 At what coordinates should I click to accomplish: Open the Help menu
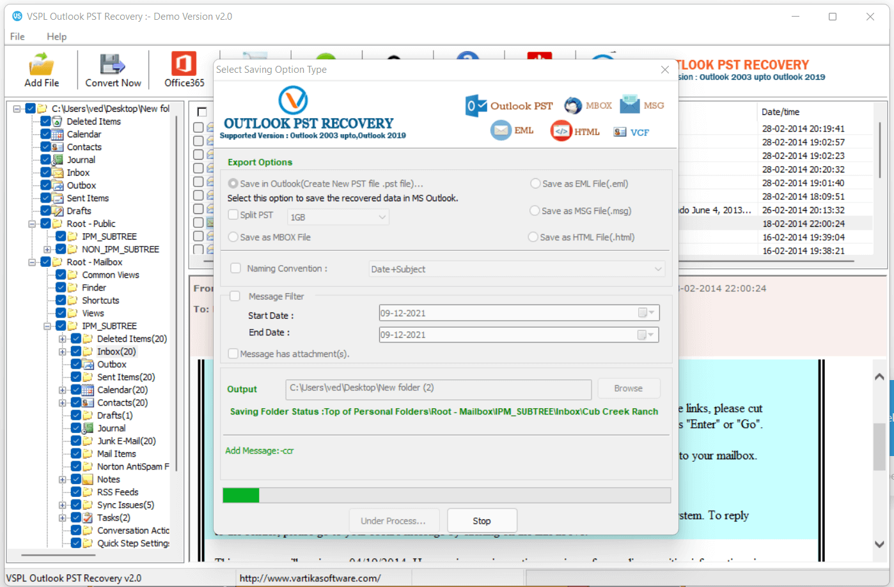pos(56,36)
